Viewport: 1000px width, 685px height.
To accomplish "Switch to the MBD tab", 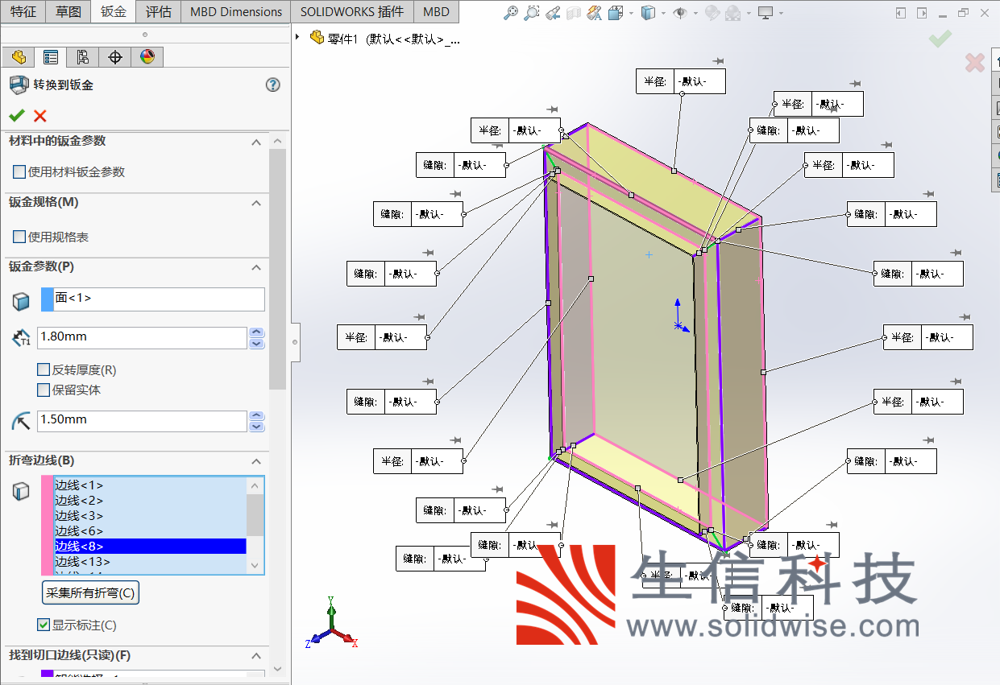I will pyautogui.click(x=436, y=11).
